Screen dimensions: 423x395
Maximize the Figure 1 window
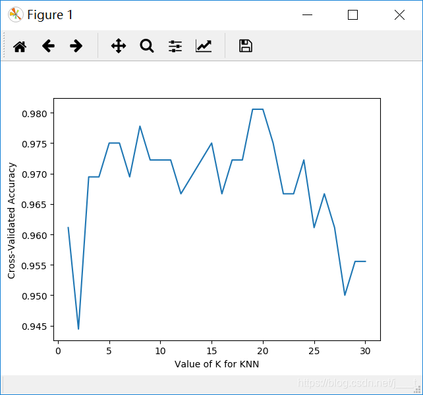pyautogui.click(x=353, y=15)
